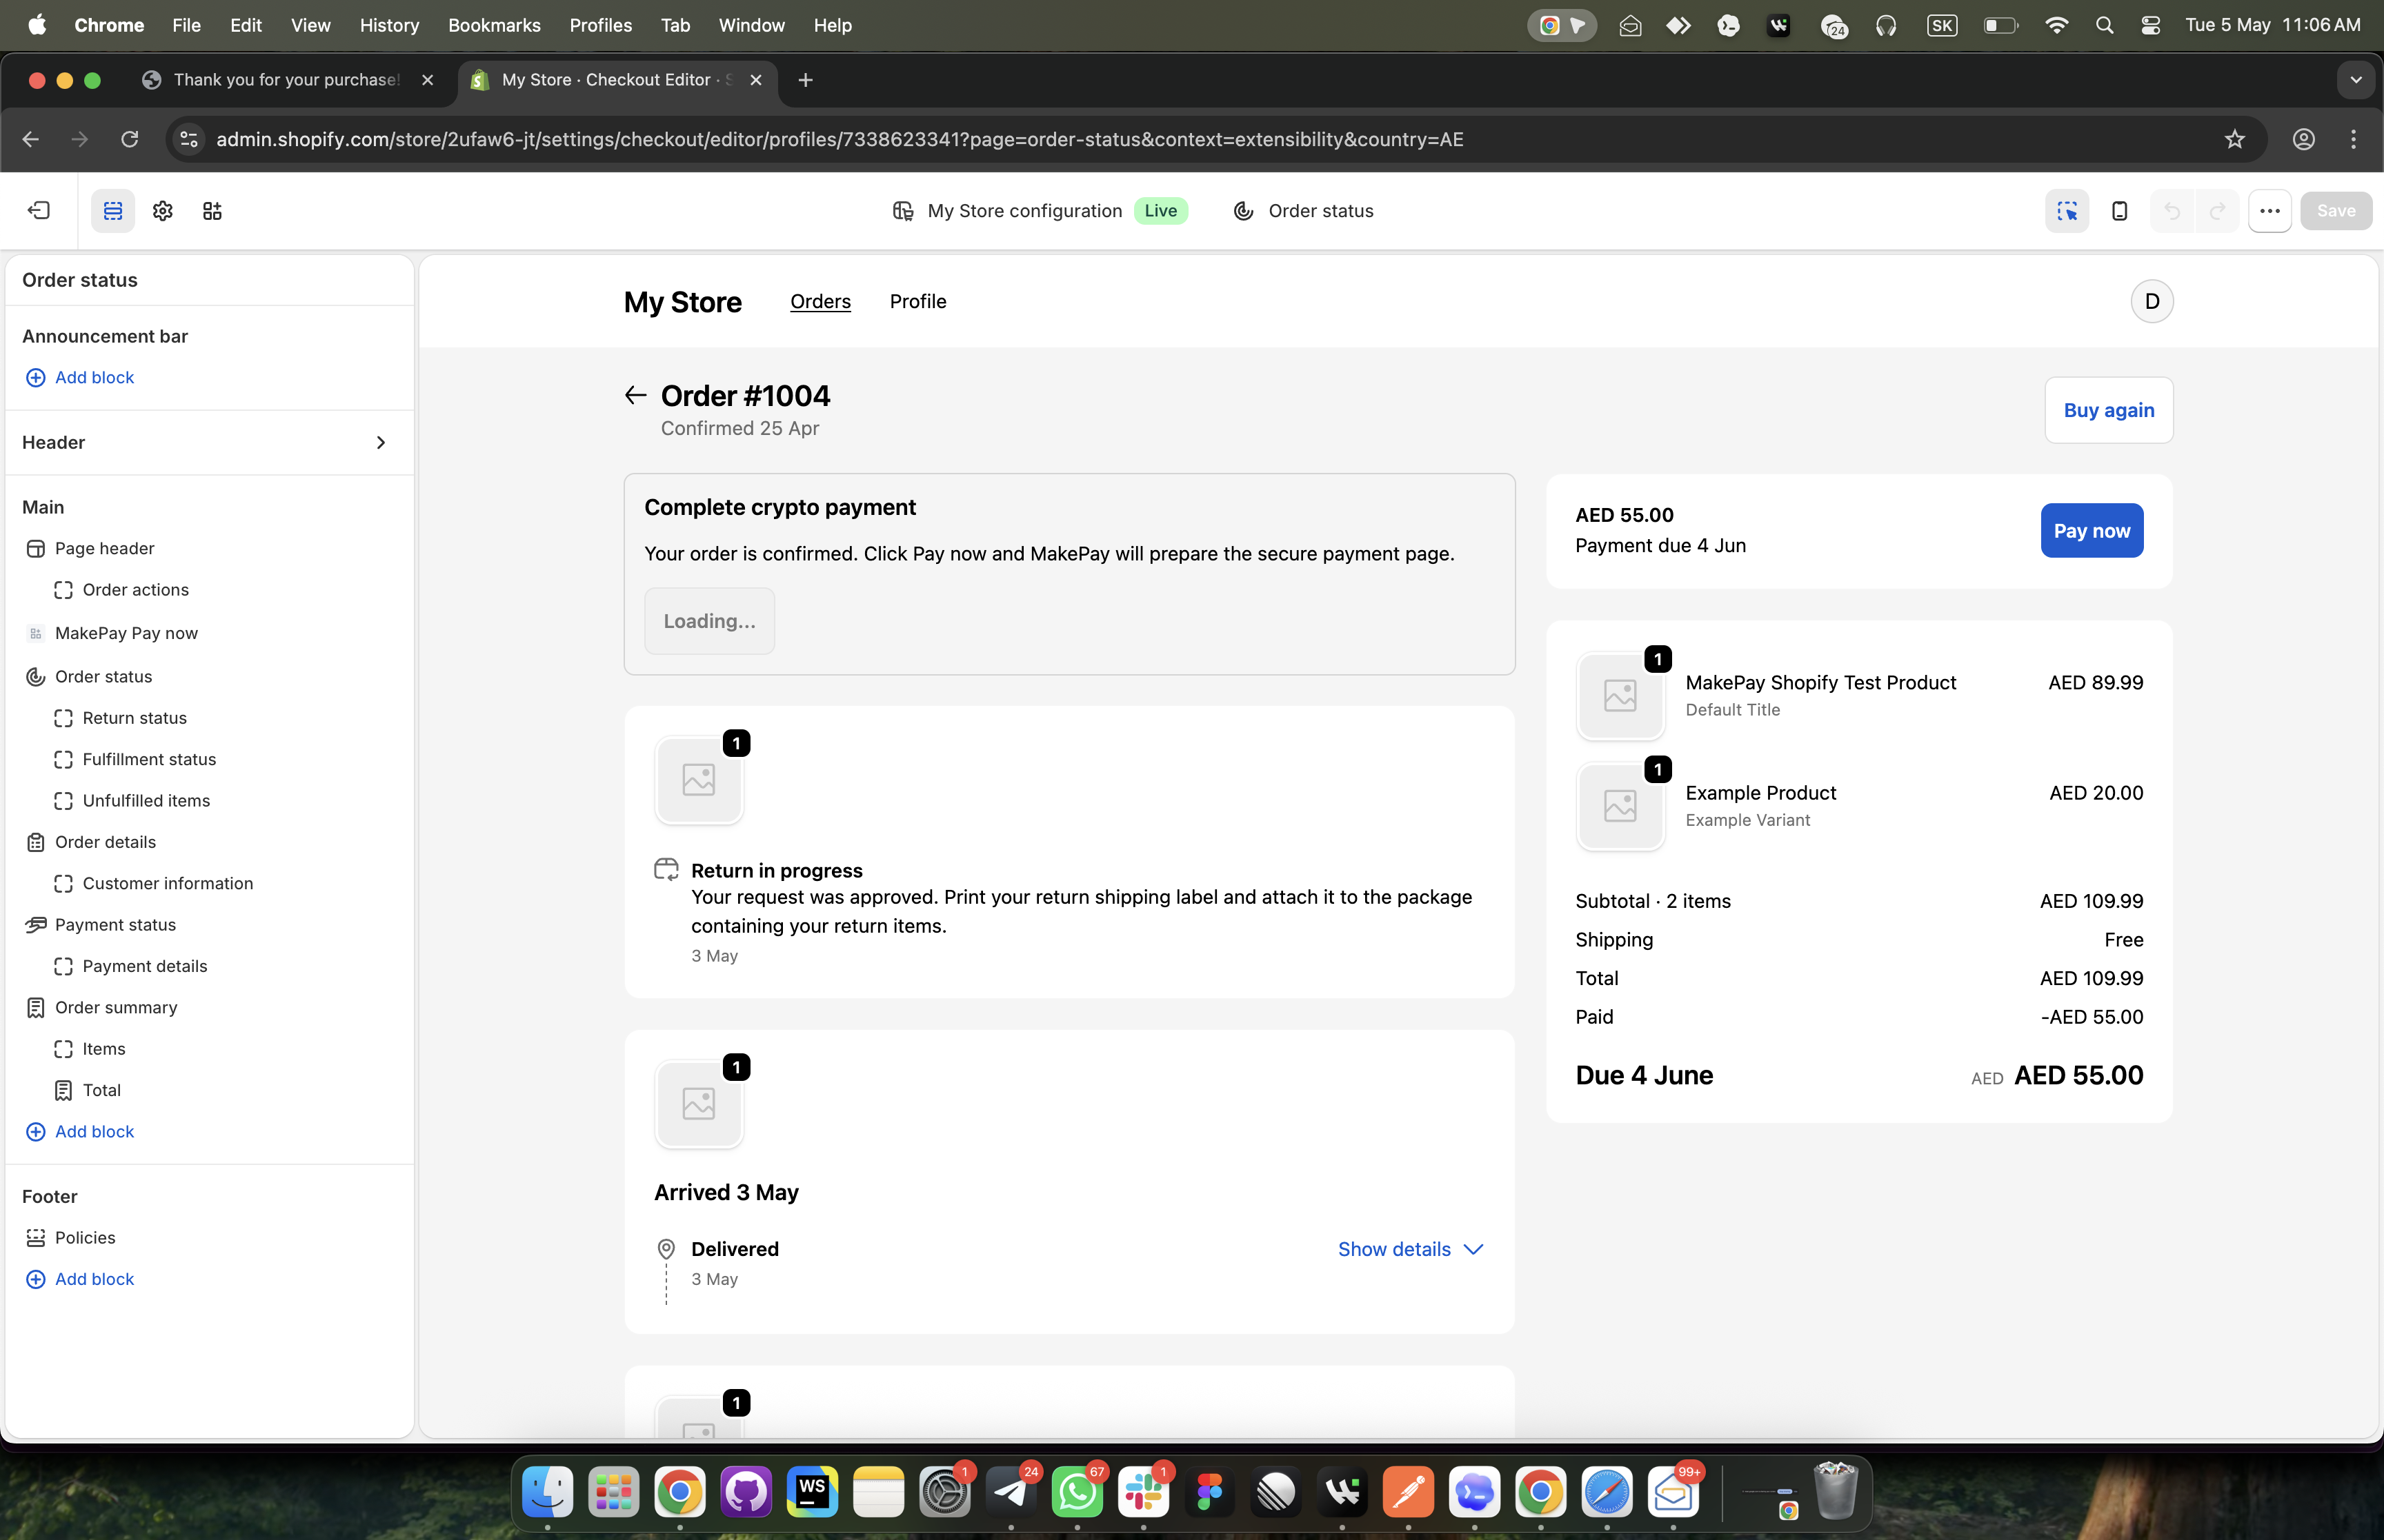This screenshot has width=2384, height=1540.
Task: Open the Orders tab in preview
Action: [x=820, y=301]
